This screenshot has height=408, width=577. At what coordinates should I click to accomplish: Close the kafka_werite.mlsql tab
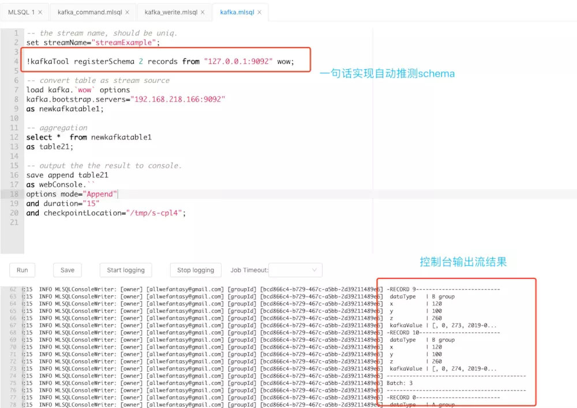pos(203,12)
